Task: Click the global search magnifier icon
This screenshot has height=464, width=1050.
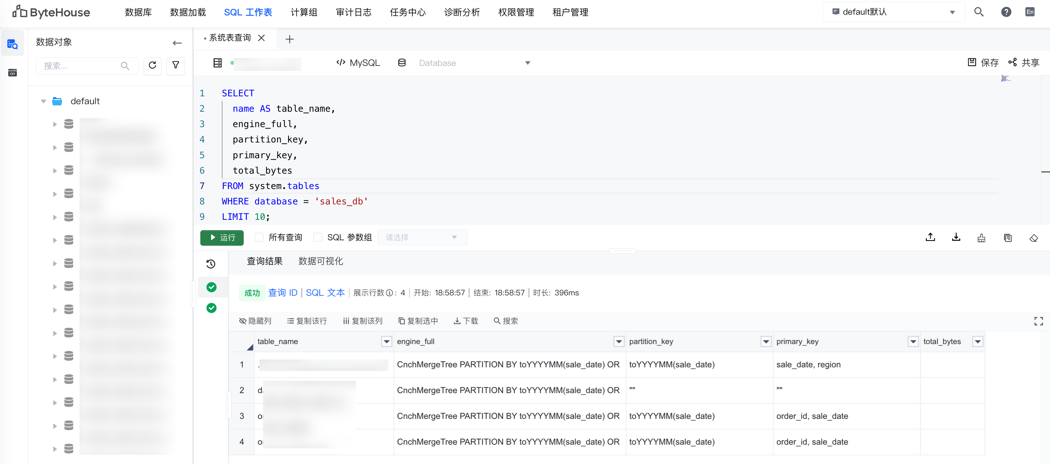Action: click(x=979, y=12)
